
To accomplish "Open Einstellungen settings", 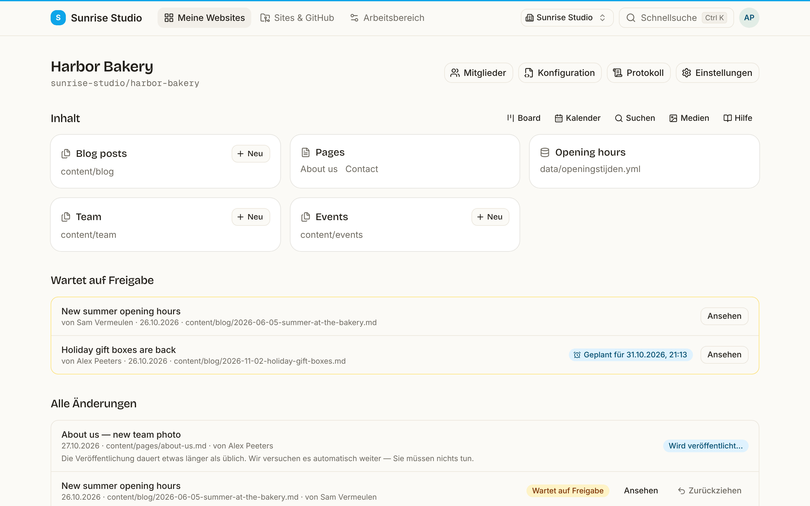I will pyautogui.click(x=717, y=73).
